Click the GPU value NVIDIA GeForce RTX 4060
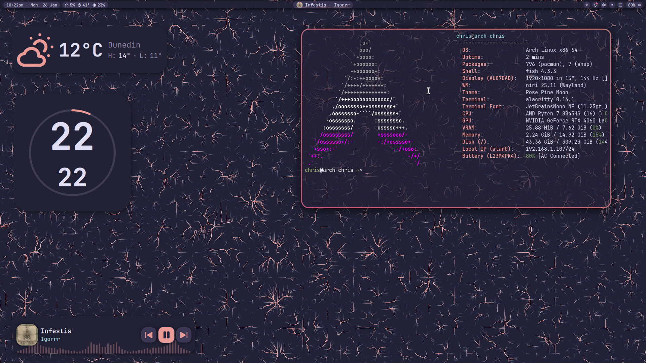Image resolution: width=646 pixels, height=363 pixels. pos(561,121)
